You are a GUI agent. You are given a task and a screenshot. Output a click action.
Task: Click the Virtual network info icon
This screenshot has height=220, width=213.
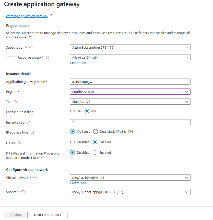[35, 178]
